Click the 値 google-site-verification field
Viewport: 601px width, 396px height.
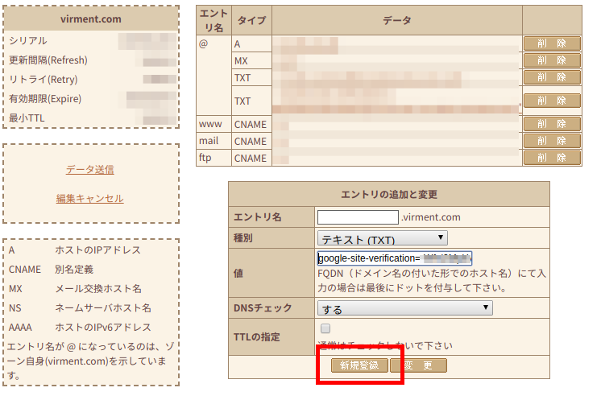pos(394,258)
